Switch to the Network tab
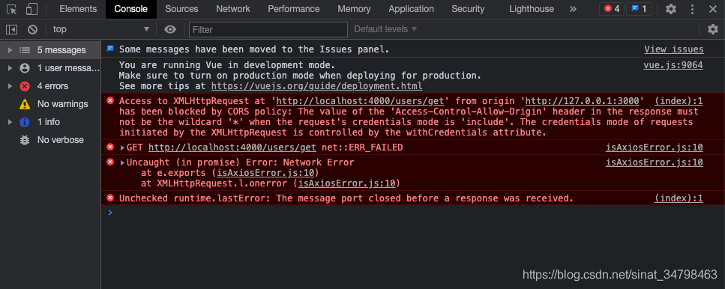 (233, 9)
